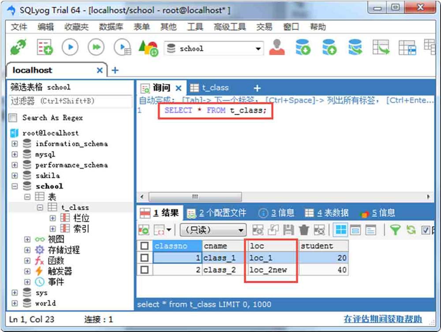Select the world database in tree

coord(45,303)
